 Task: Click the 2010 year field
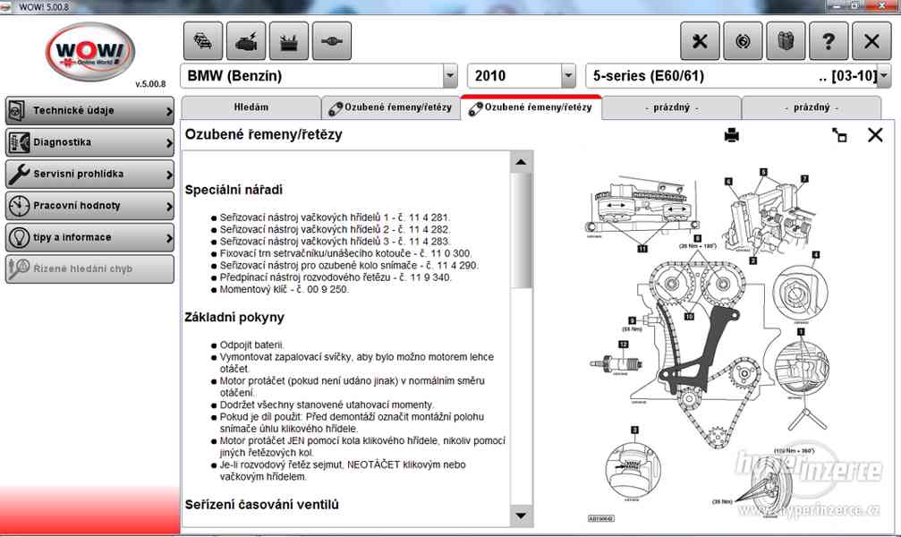514,75
